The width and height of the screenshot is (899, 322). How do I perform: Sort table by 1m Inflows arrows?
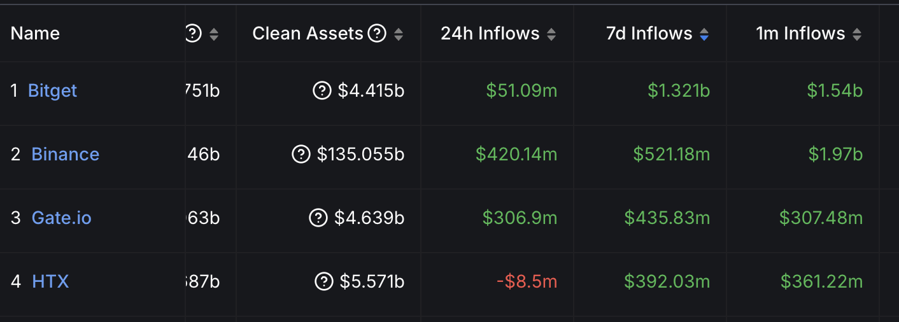point(857,34)
